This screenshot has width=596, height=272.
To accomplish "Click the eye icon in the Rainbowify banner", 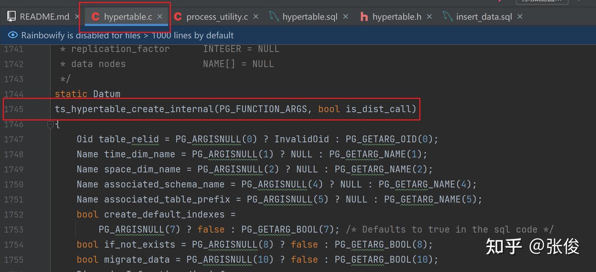I will pyautogui.click(x=12, y=35).
